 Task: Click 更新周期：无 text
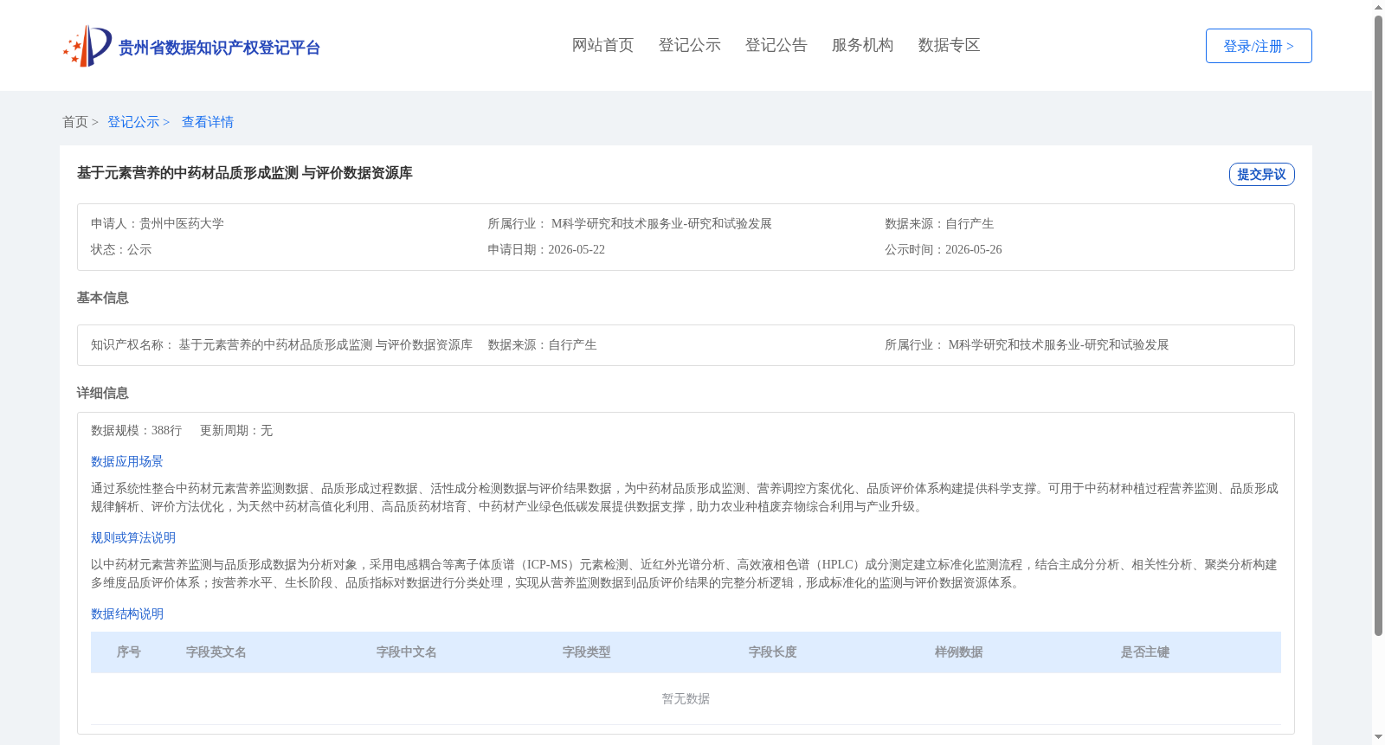click(236, 430)
